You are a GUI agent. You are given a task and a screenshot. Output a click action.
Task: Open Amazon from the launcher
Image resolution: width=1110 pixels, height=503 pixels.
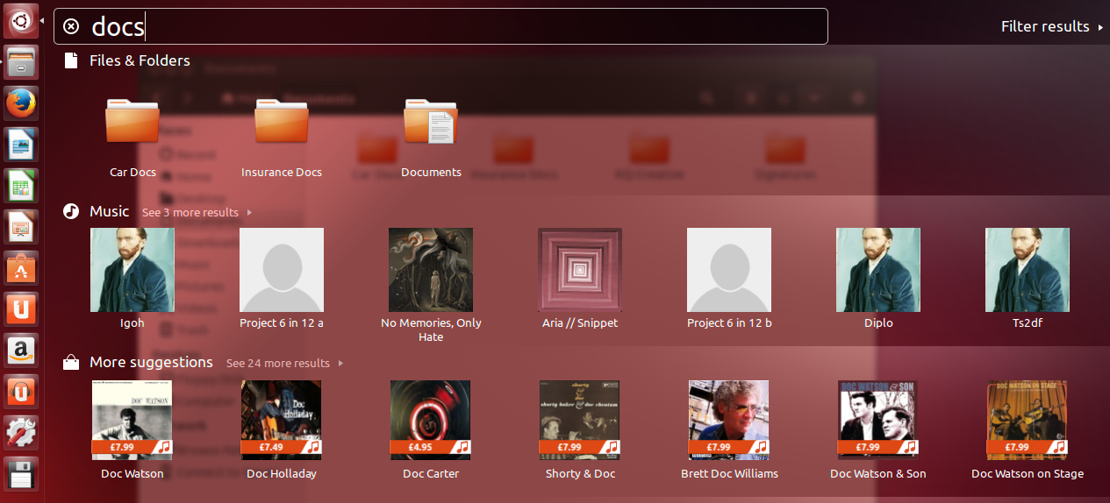(22, 351)
